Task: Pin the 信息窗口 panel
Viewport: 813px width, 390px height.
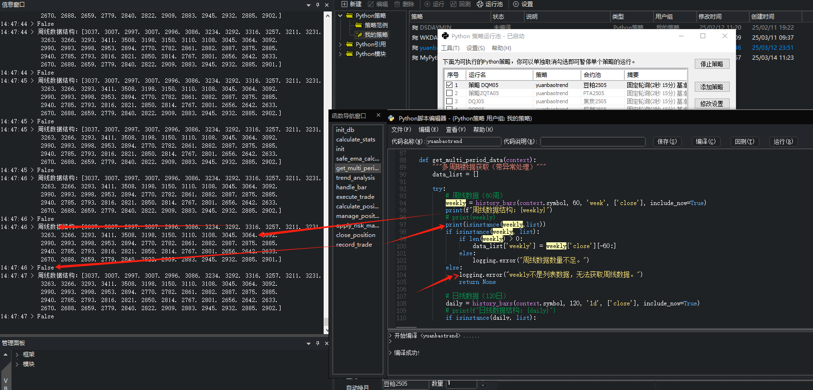Action: [x=317, y=5]
